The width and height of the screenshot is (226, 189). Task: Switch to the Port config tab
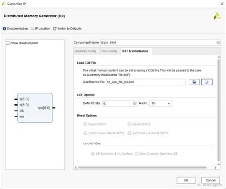pos(109,51)
